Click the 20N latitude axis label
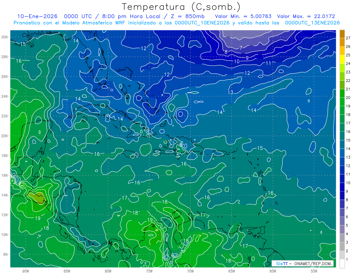Screen dimensions: 356x275 pos(5,136)
